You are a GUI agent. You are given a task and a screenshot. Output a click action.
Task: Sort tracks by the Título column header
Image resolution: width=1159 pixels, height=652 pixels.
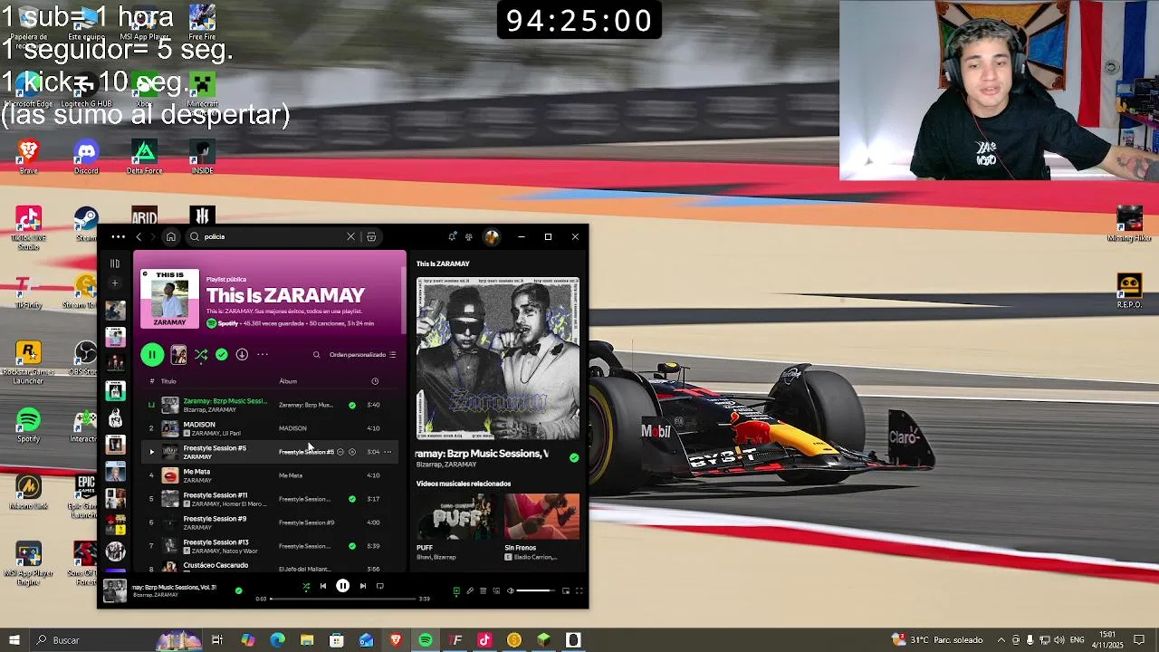pyautogui.click(x=168, y=381)
